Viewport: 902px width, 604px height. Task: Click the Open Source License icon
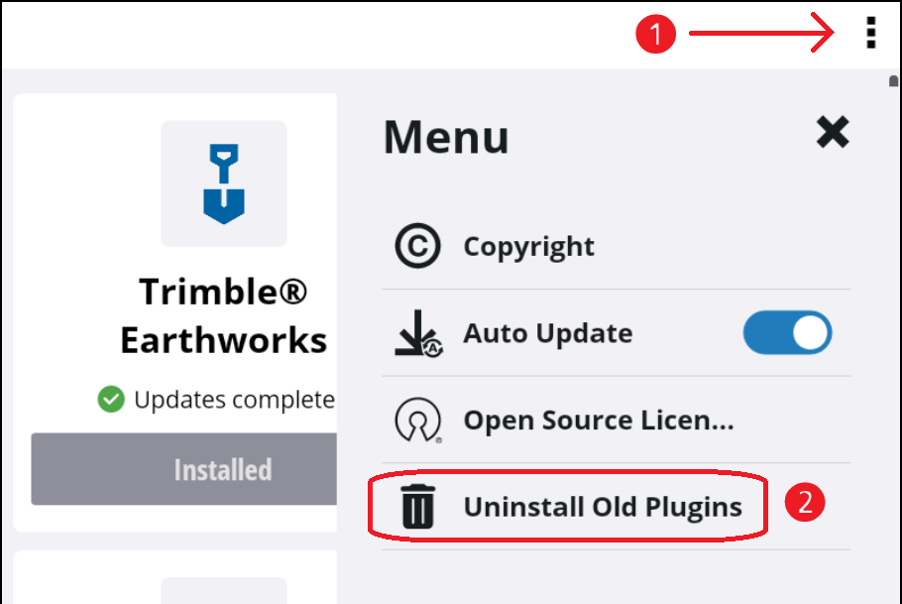pos(417,421)
